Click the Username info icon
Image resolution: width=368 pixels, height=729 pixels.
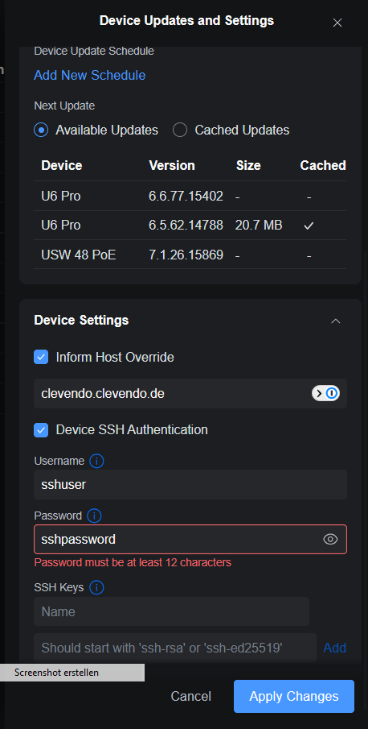pos(96,462)
